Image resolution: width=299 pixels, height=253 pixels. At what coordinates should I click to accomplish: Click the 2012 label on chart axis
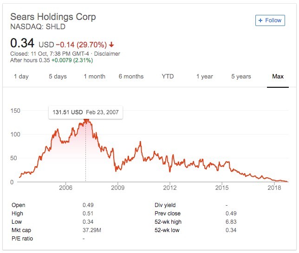pyautogui.click(x=170, y=188)
